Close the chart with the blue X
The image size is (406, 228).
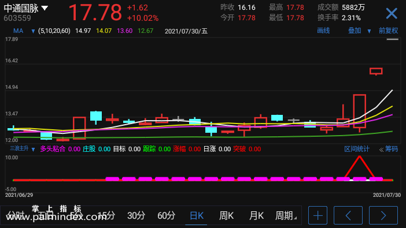(x=391, y=13)
